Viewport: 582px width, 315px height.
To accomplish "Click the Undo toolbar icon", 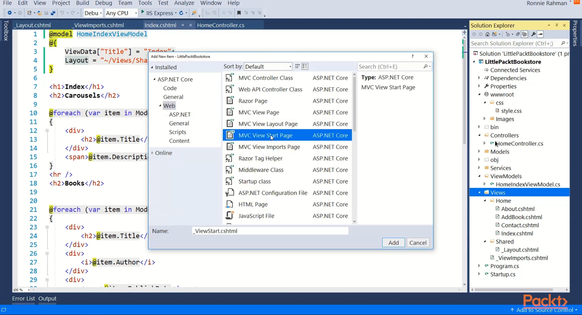I will (x=62, y=13).
